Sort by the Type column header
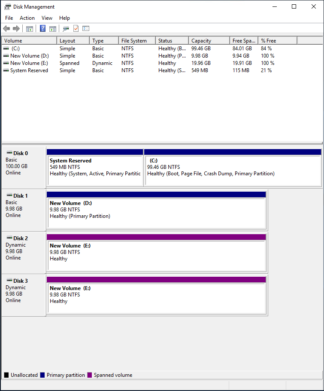Image resolution: width=324 pixels, height=391 pixels. 104,41
